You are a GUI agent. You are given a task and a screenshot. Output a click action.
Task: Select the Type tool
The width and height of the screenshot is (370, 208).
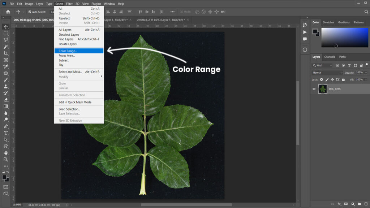tap(5, 133)
